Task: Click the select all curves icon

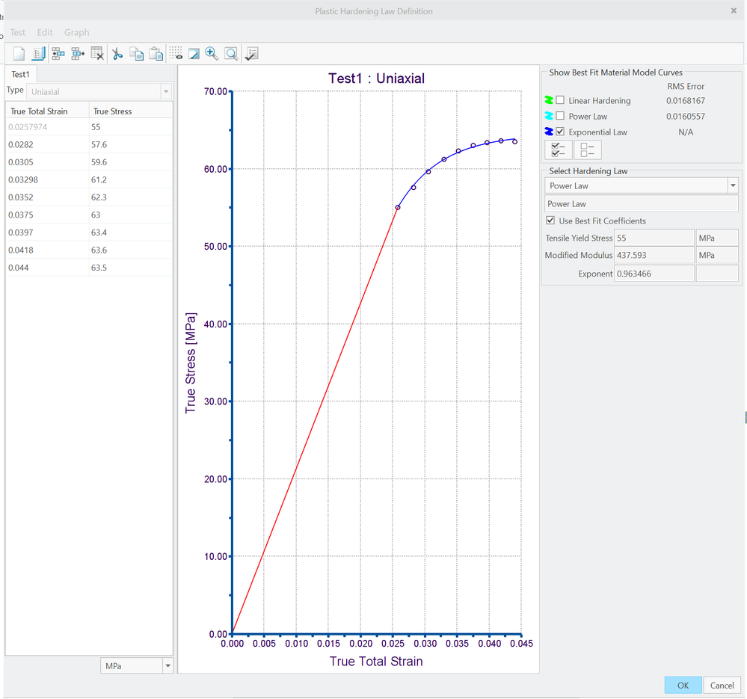Action: tap(559, 150)
